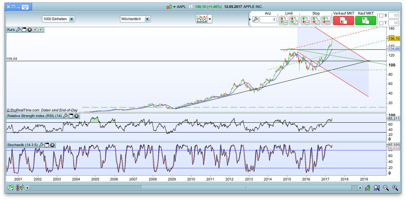
Task: Click the 2017 label on time axis
Action: tap(325, 179)
